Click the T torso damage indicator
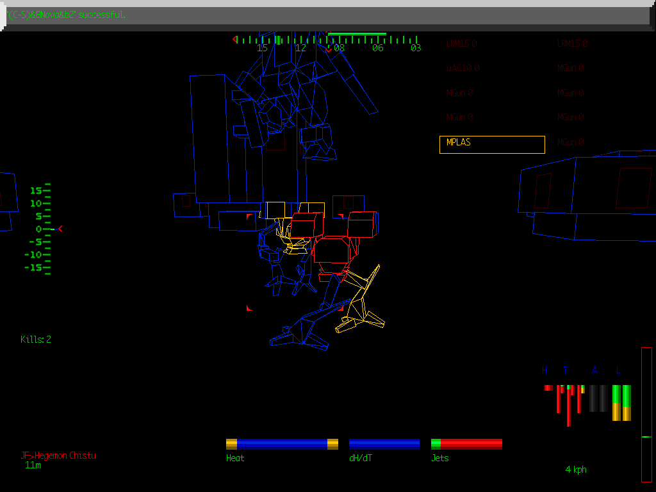Screen dimensions: 656x492 pos(566,370)
